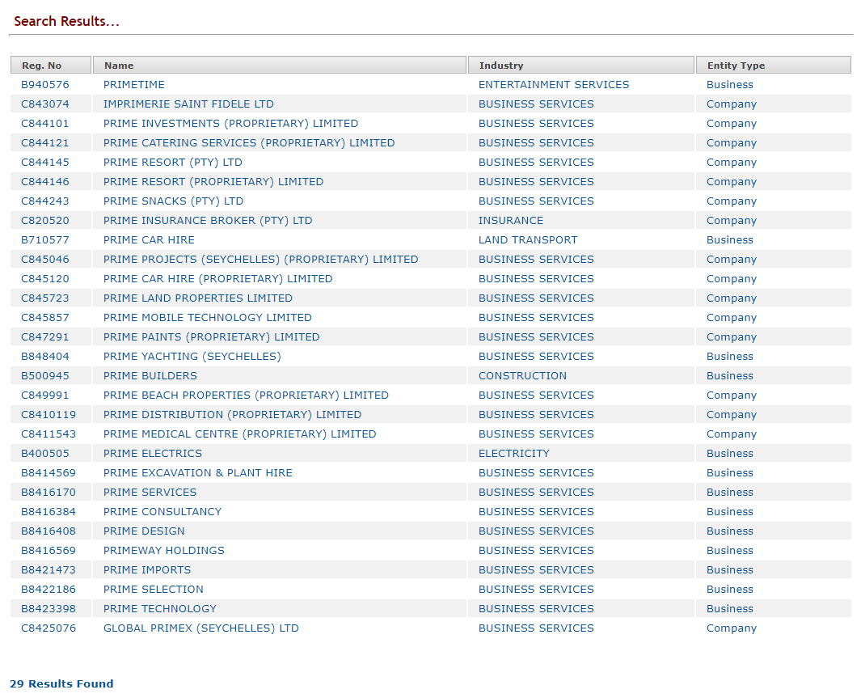Image resolution: width=861 pixels, height=698 pixels.
Task: Open PRIME SNACKS (PTY) LTD
Action: 173,201
